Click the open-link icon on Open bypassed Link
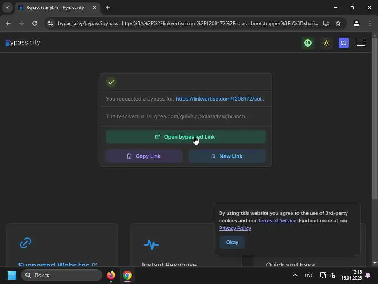Viewport: 378px width, 284px height. (x=157, y=137)
